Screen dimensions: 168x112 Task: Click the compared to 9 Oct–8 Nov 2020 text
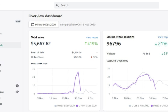click(x=78, y=25)
